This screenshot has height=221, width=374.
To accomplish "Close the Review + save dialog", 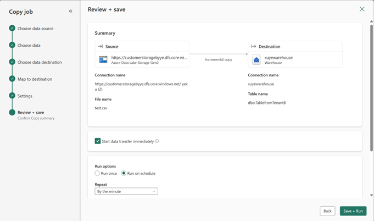I will tap(362, 9).
